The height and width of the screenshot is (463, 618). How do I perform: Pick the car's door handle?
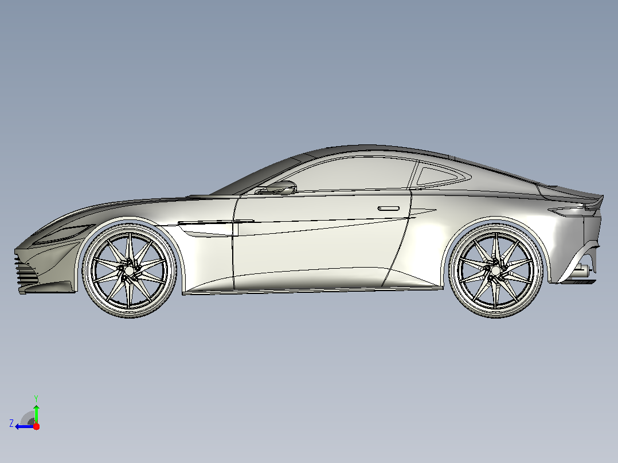coord(389,209)
